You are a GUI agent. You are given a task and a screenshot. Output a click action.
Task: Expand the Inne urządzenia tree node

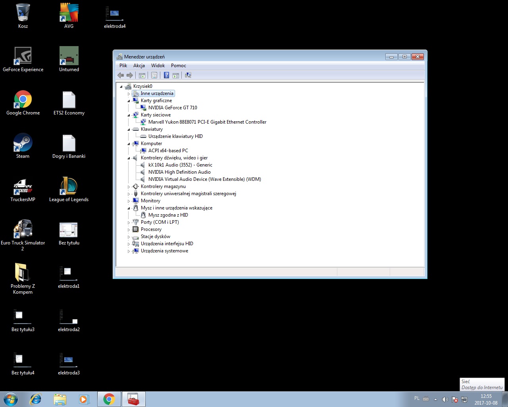(x=129, y=94)
